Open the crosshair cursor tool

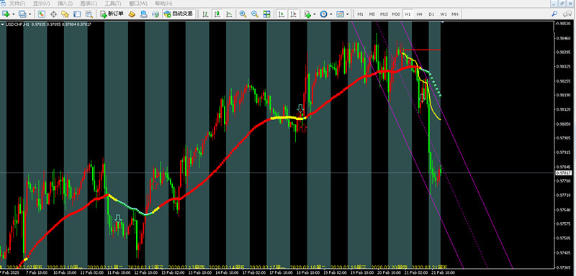click(53, 14)
